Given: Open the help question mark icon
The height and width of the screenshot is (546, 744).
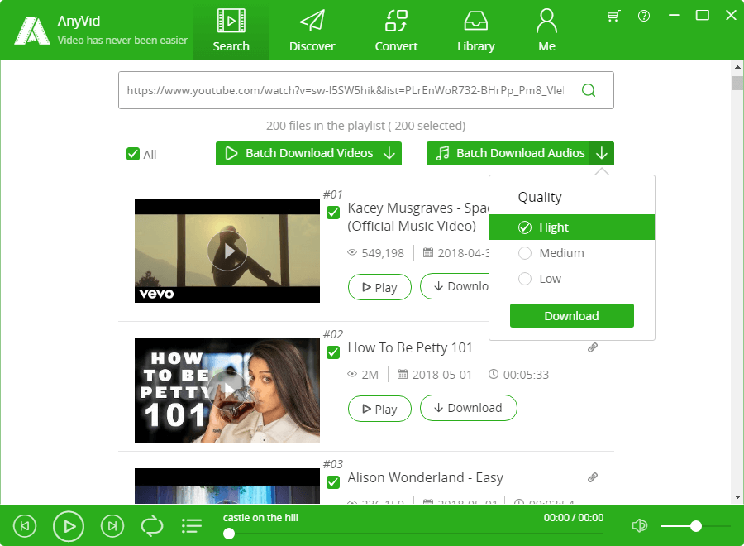Looking at the screenshot, I should pyautogui.click(x=644, y=16).
